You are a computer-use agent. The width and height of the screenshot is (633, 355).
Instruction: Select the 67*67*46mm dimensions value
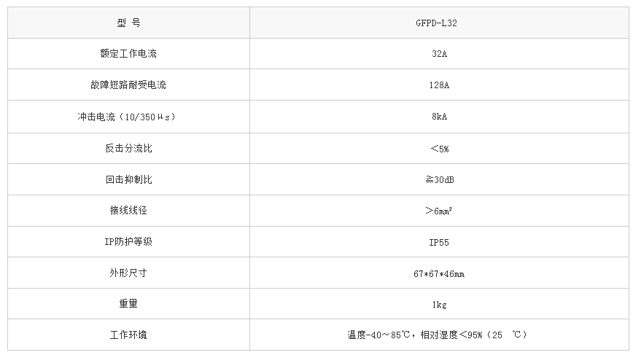coord(439,273)
